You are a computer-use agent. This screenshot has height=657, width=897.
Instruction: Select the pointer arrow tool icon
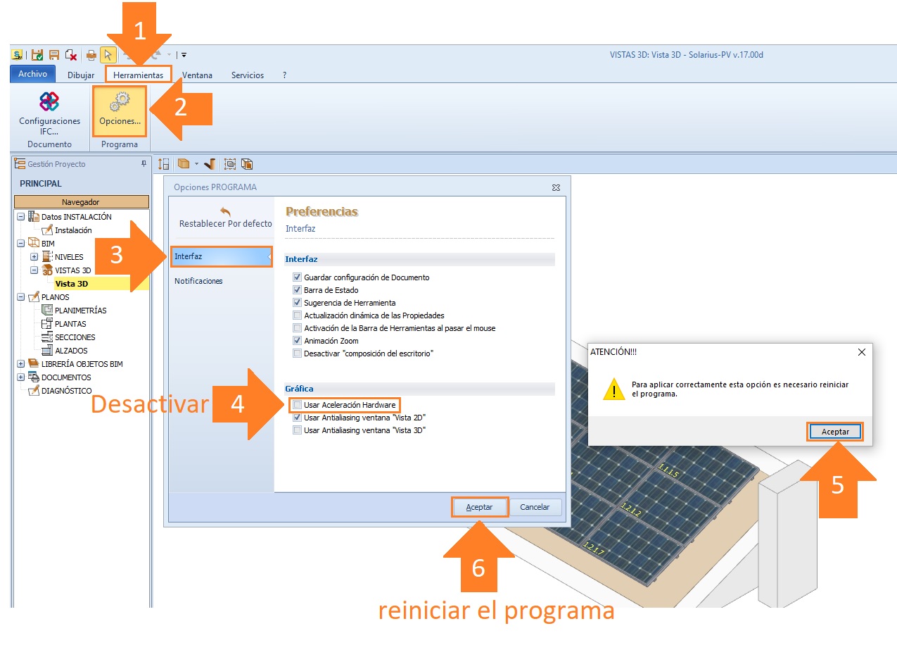tap(108, 54)
